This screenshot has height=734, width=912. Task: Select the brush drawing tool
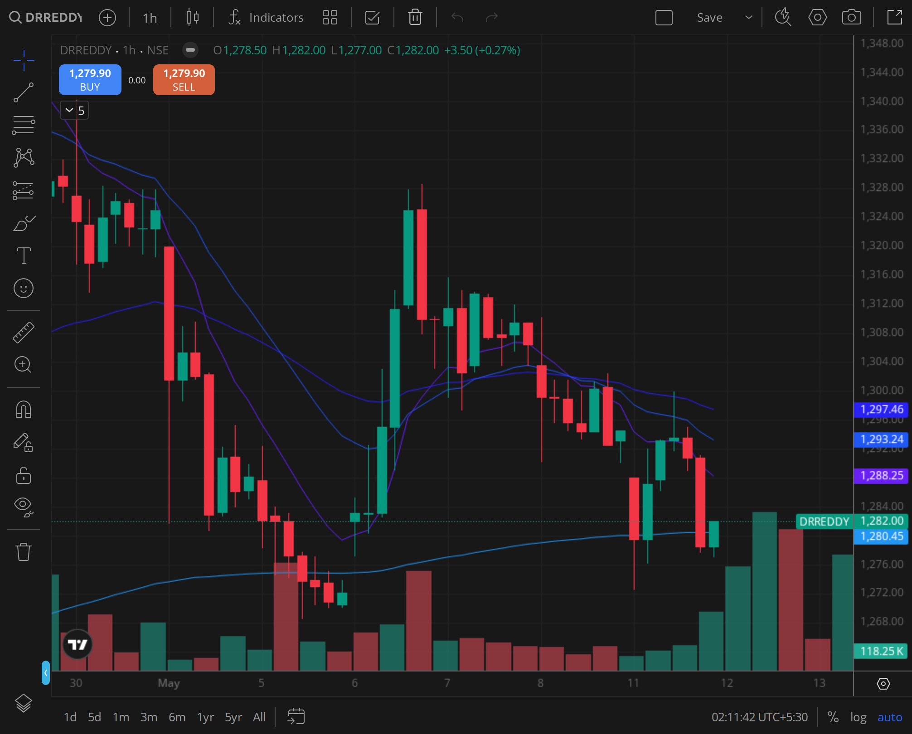coord(24,223)
